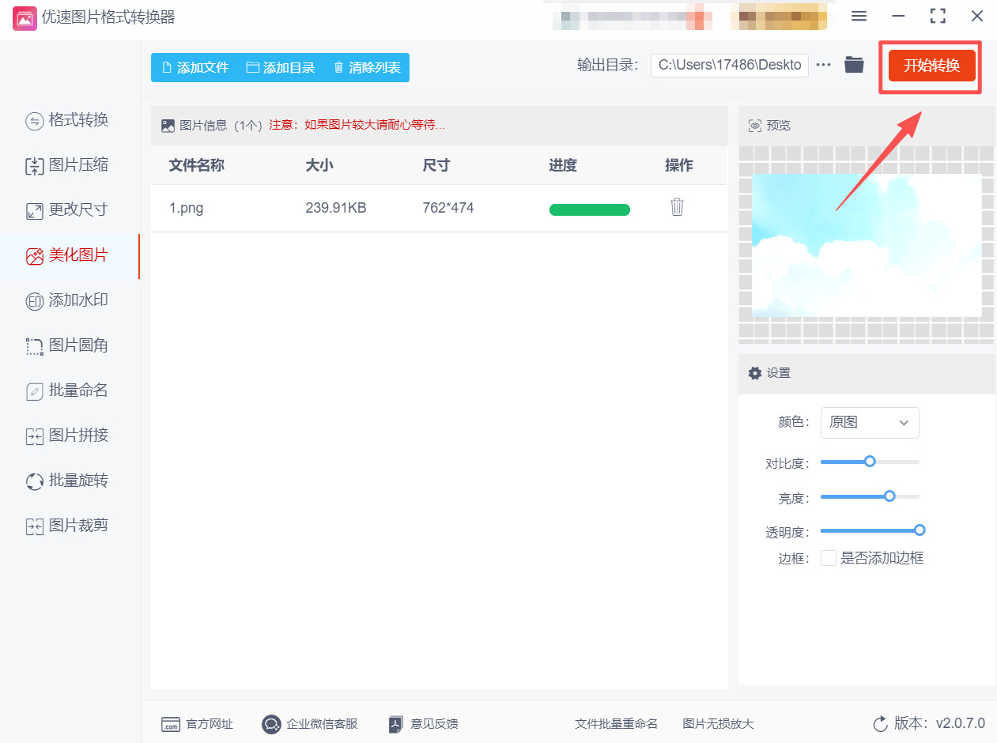
Task: Open the Add Watermark (添加水印) section
Action: click(x=67, y=300)
